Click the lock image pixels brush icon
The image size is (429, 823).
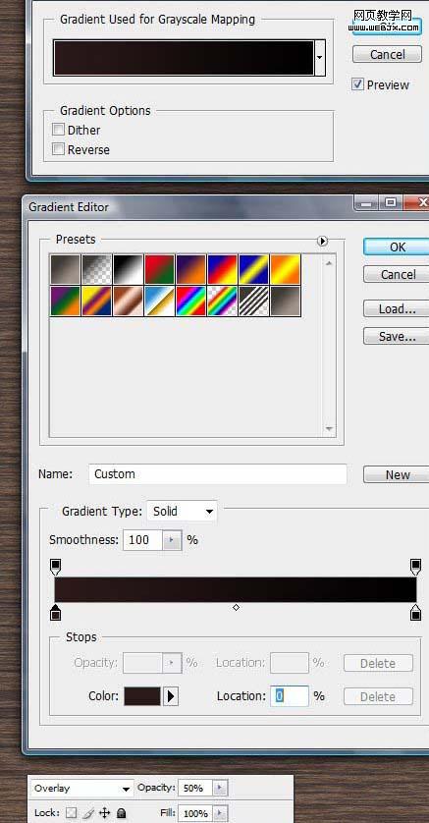pyautogui.click(x=87, y=813)
